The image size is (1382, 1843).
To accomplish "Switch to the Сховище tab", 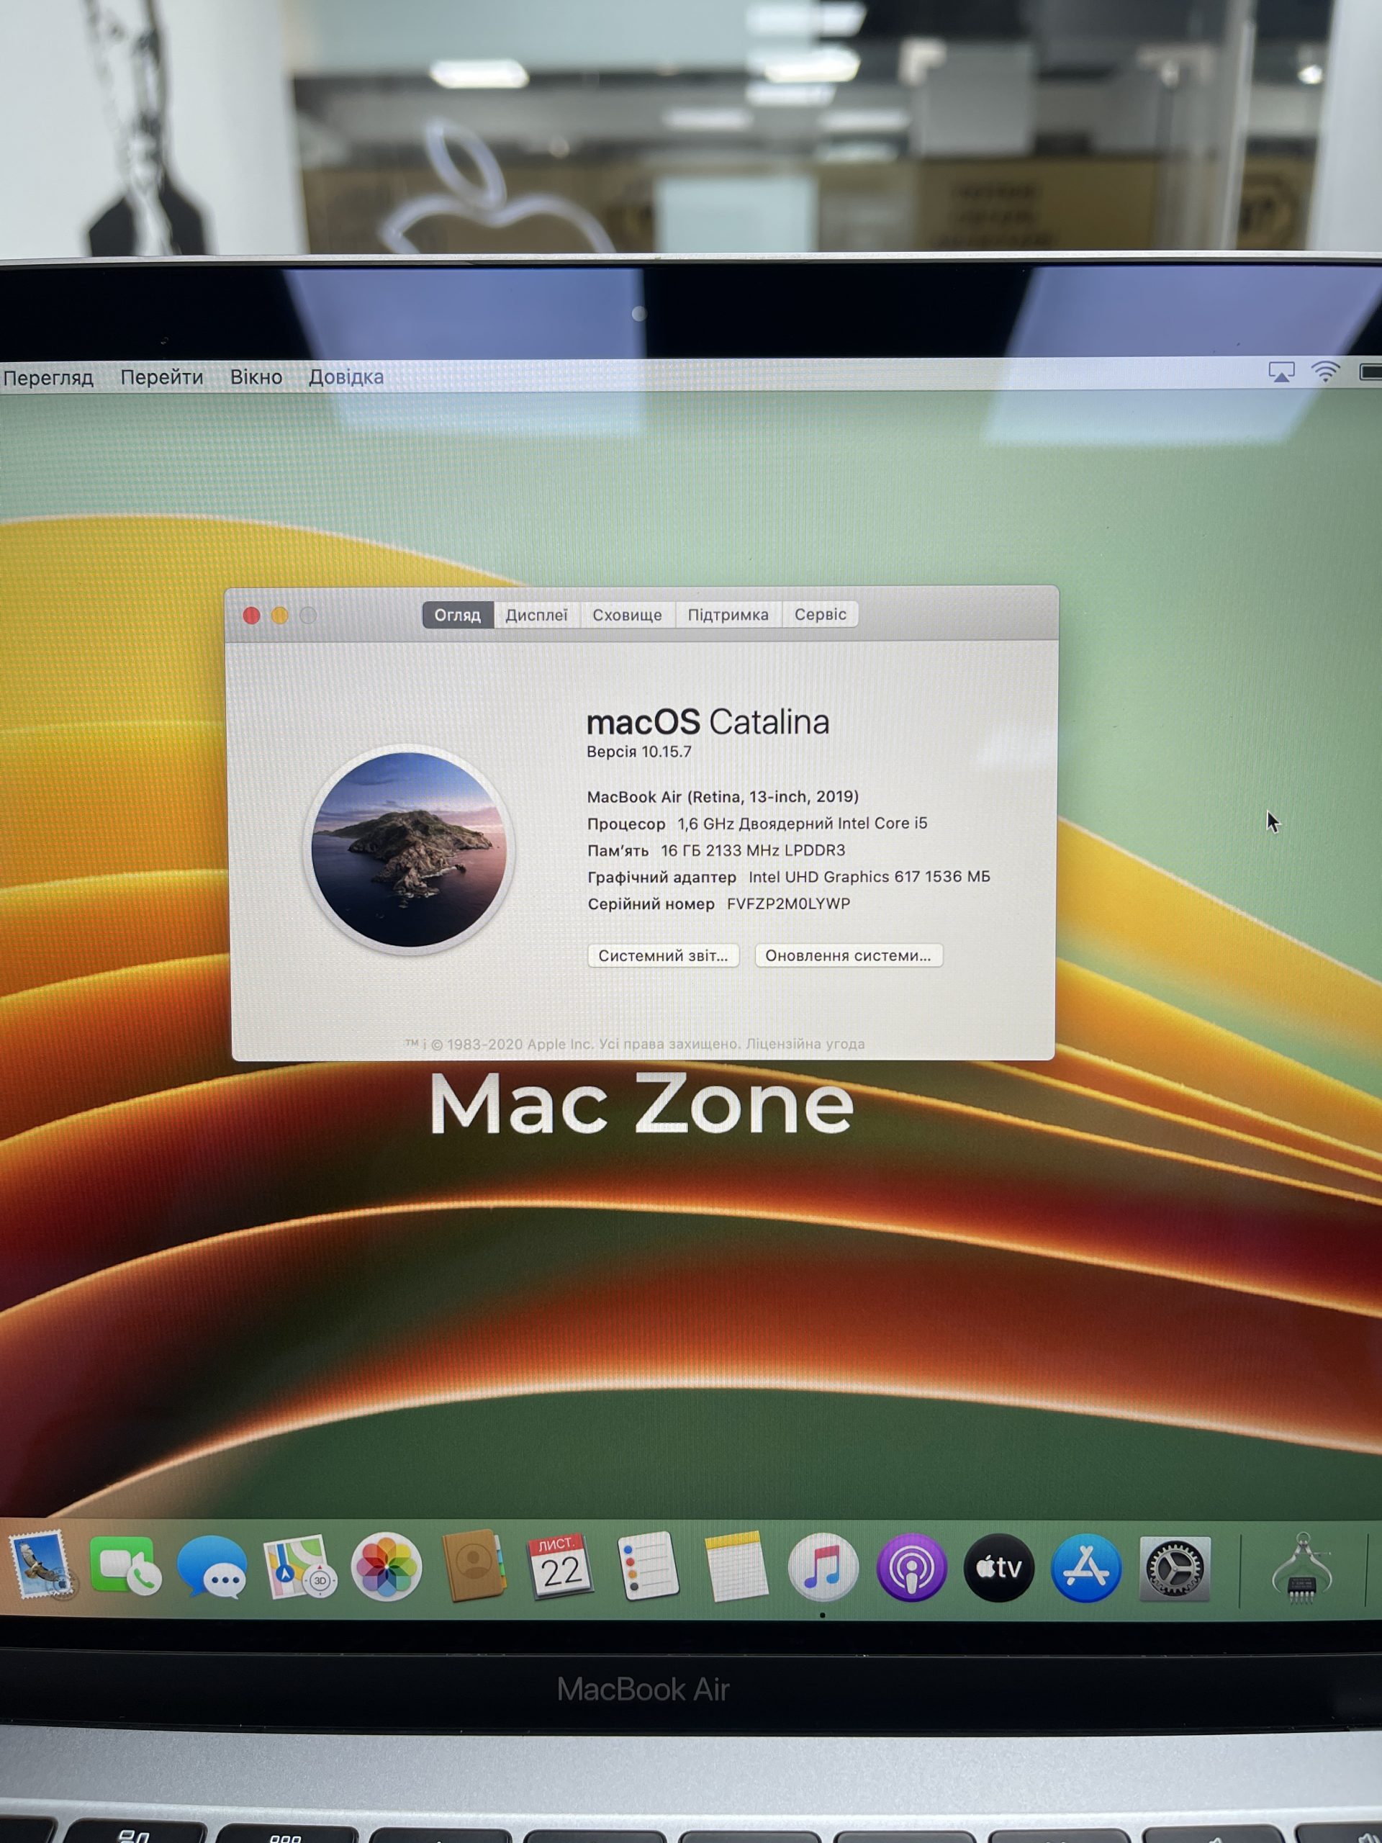I will [x=627, y=615].
